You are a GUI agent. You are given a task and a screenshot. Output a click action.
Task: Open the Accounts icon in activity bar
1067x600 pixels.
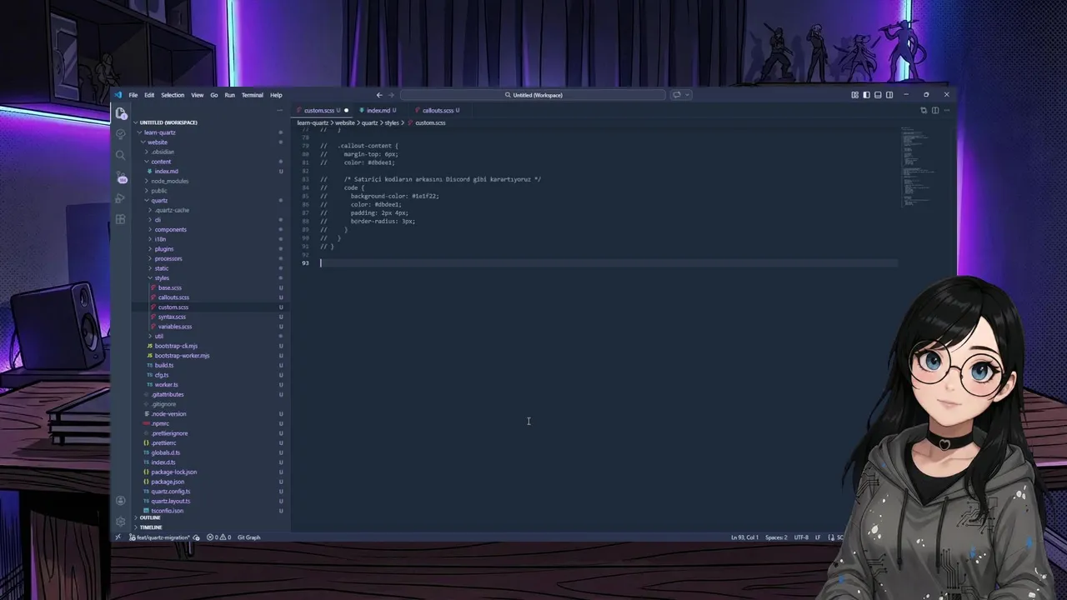click(x=121, y=500)
